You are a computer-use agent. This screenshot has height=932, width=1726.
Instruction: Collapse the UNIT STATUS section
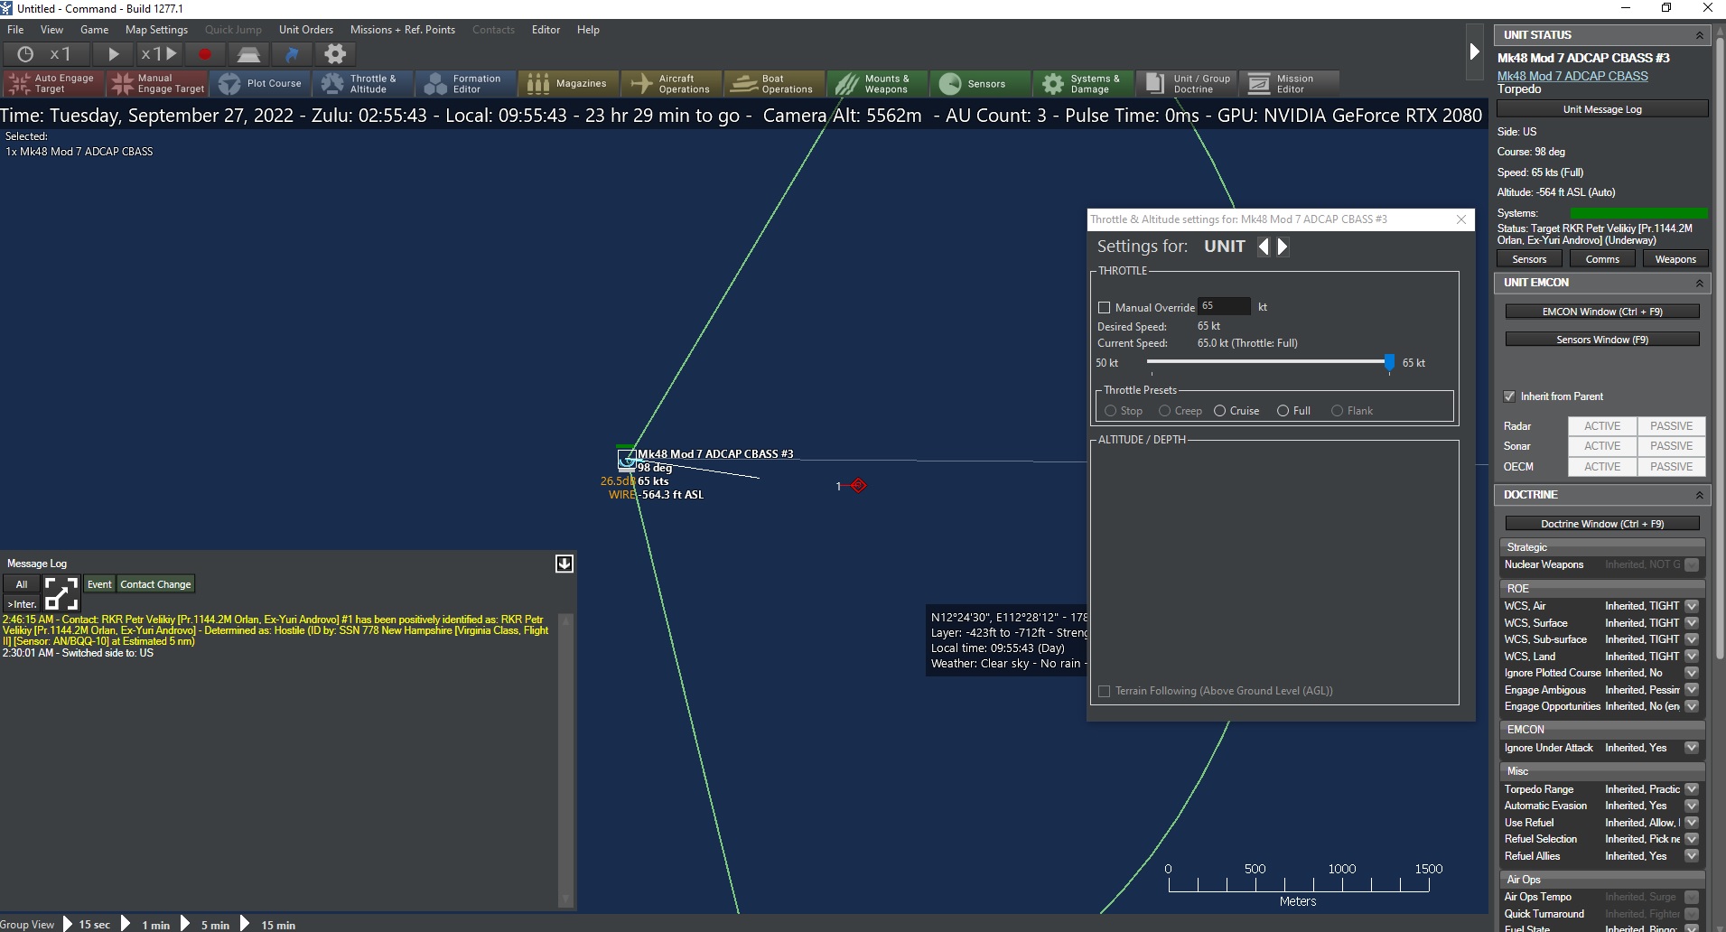(1699, 35)
